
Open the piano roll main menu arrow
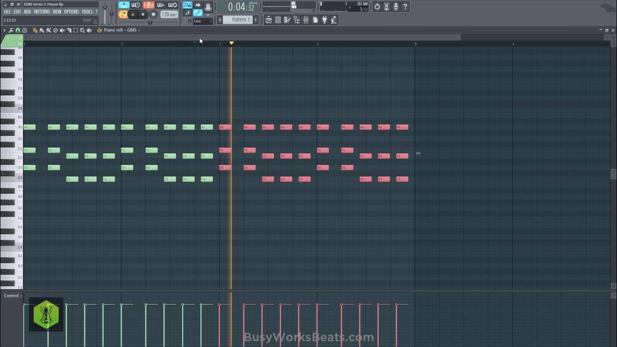coord(4,30)
